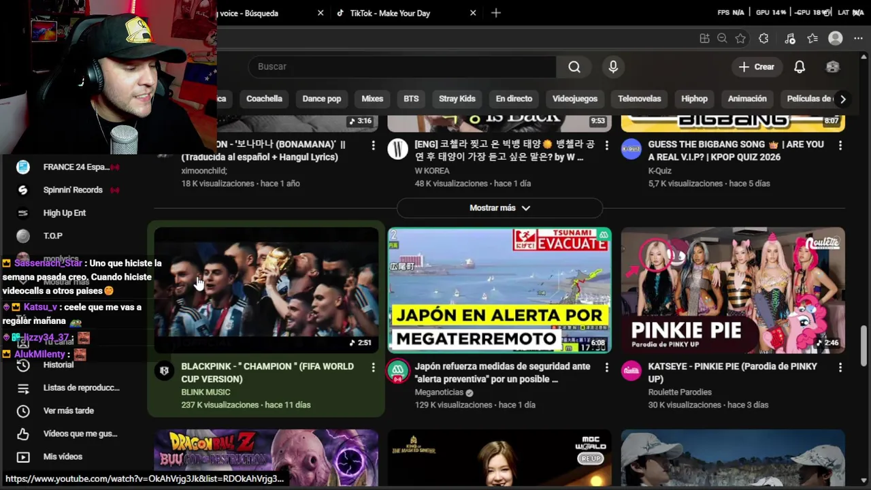Click the Crear button

click(757, 67)
